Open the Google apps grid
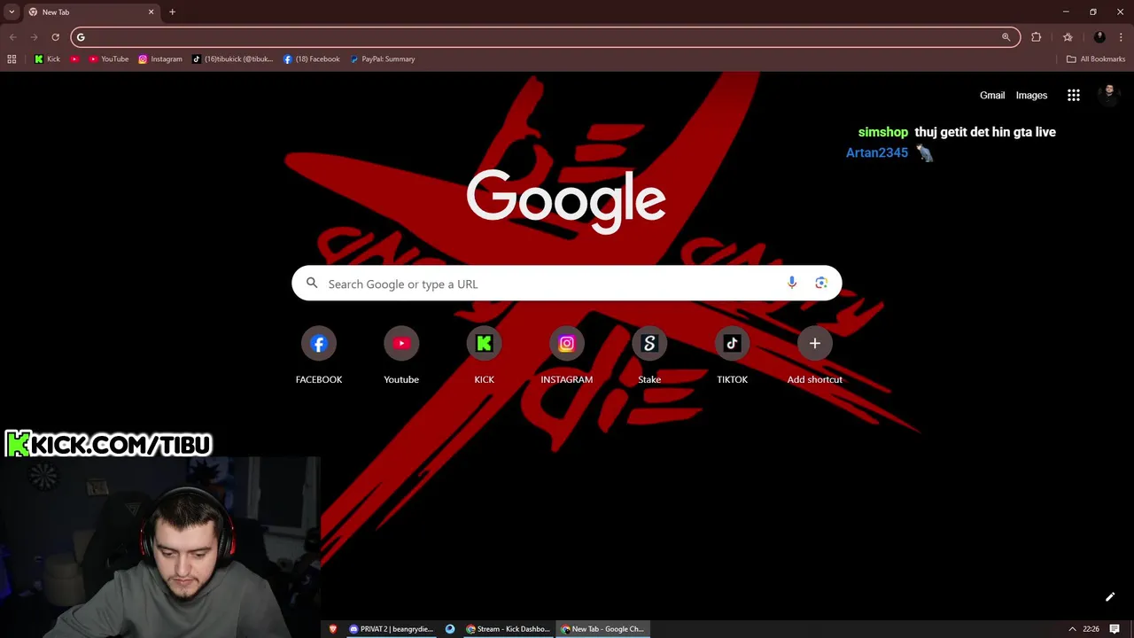This screenshot has width=1134, height=638. tap(1074, 96)
